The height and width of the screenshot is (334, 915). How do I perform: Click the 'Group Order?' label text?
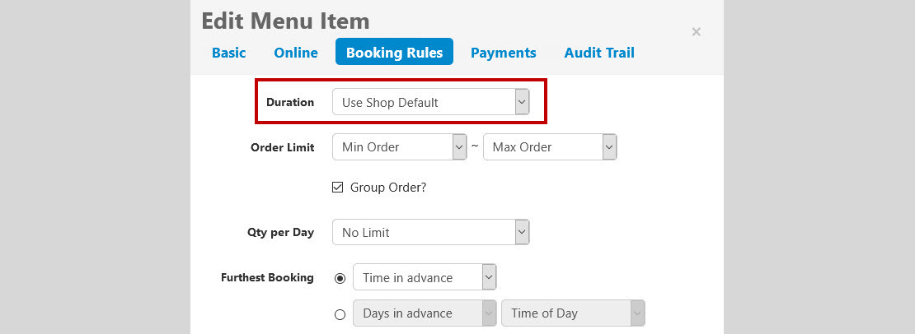(388, 188)
